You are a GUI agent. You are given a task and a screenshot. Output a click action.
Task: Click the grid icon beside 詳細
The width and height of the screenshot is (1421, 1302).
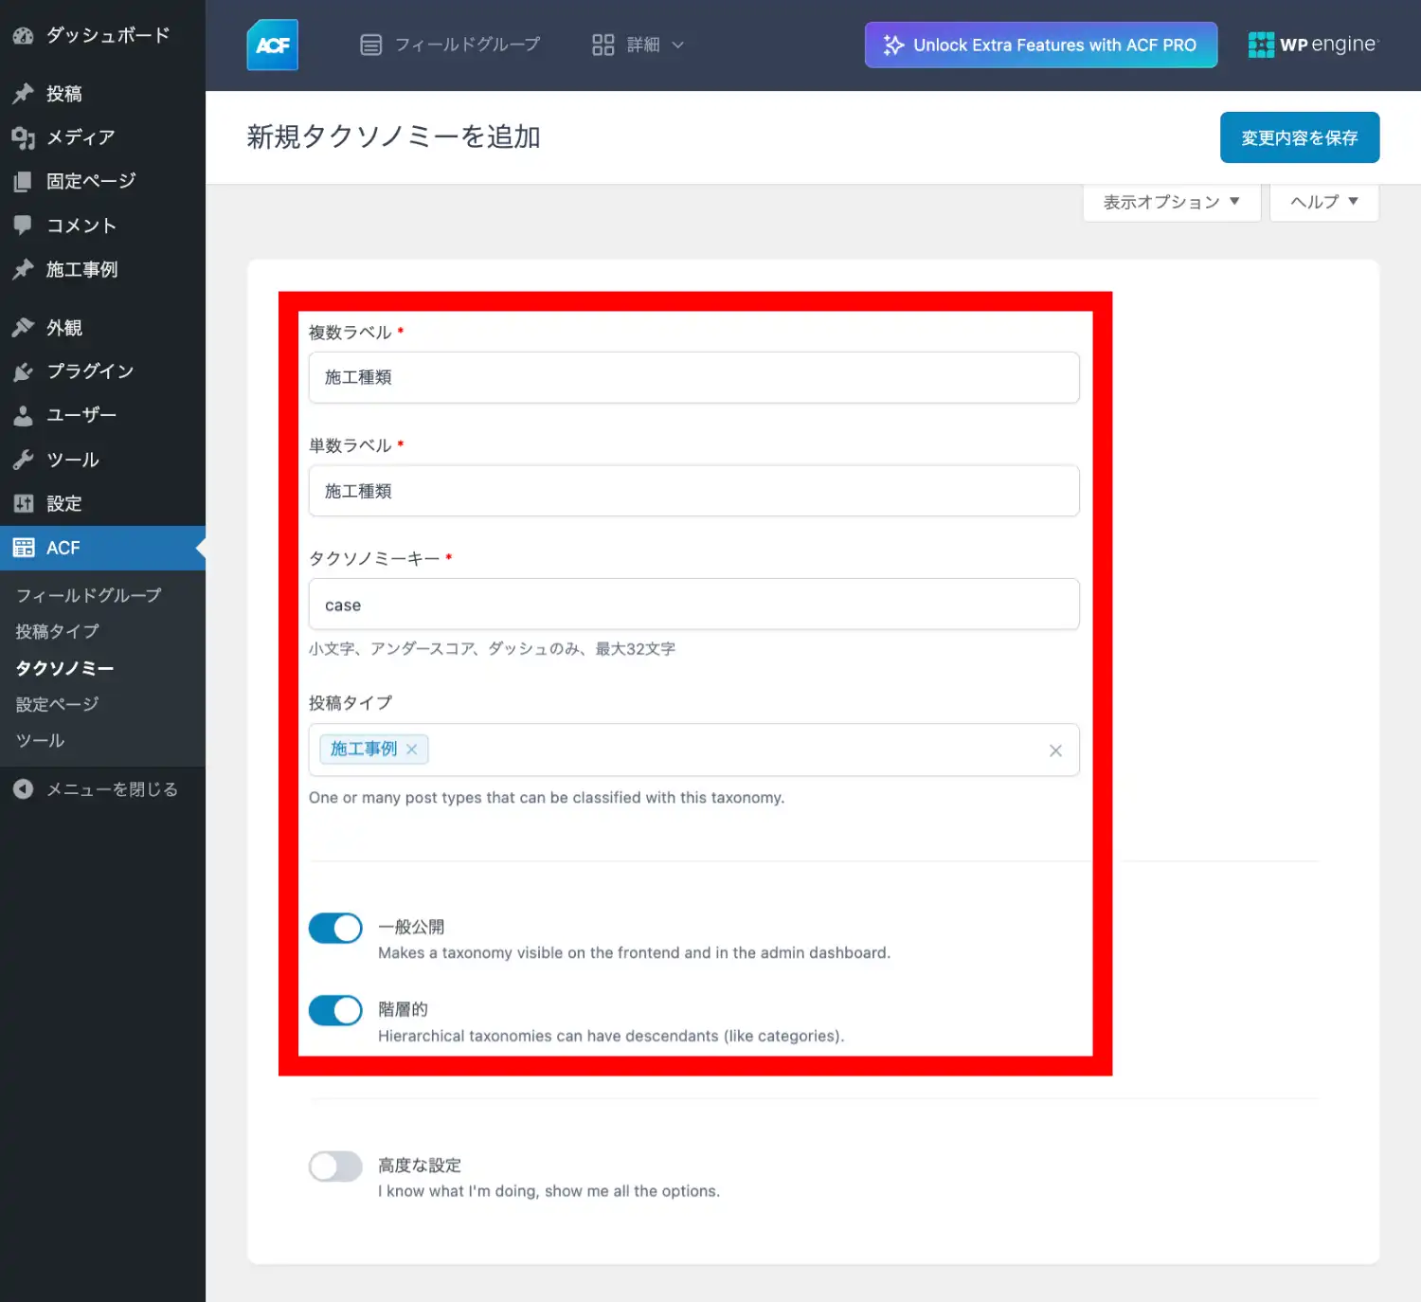point(603,45)
